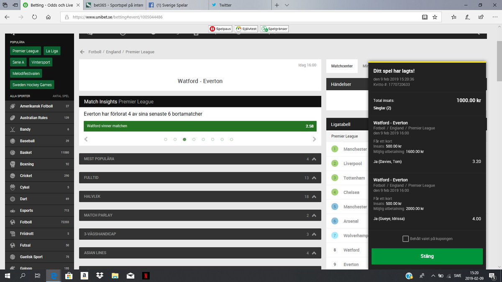
Task: Open Microsoft Store from taskbar
Action: [x=69, y=276]
